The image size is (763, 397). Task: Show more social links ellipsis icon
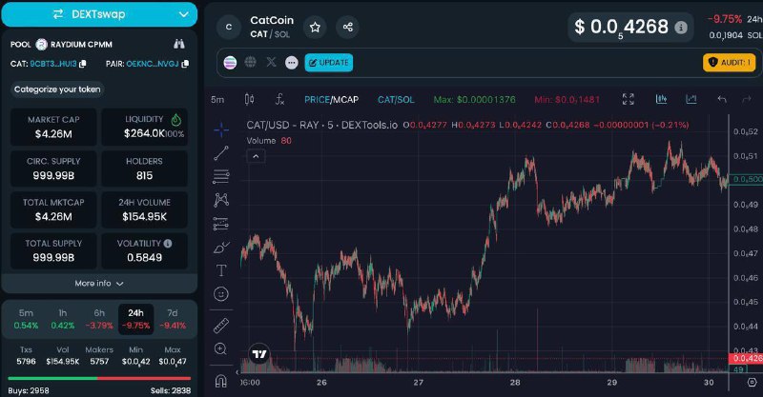pos(292,63)
